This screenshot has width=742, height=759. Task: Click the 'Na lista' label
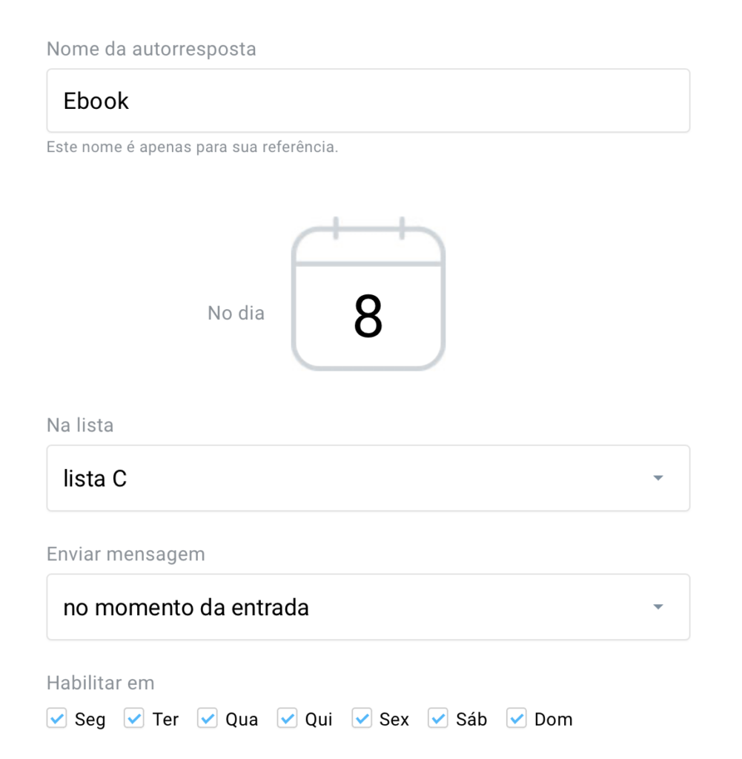click(80, 425)
